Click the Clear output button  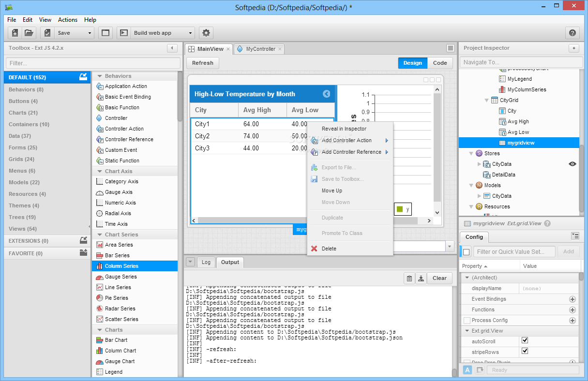440,278
